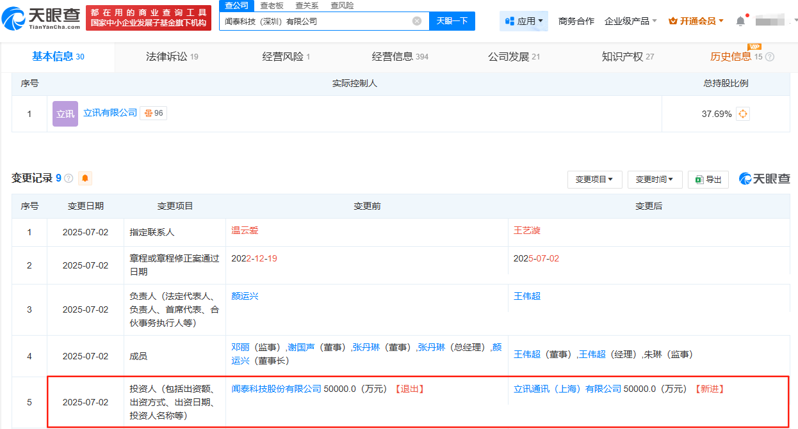Open 王伟超 listed as 经理
The image size is (798, 429).
(592, 354)
